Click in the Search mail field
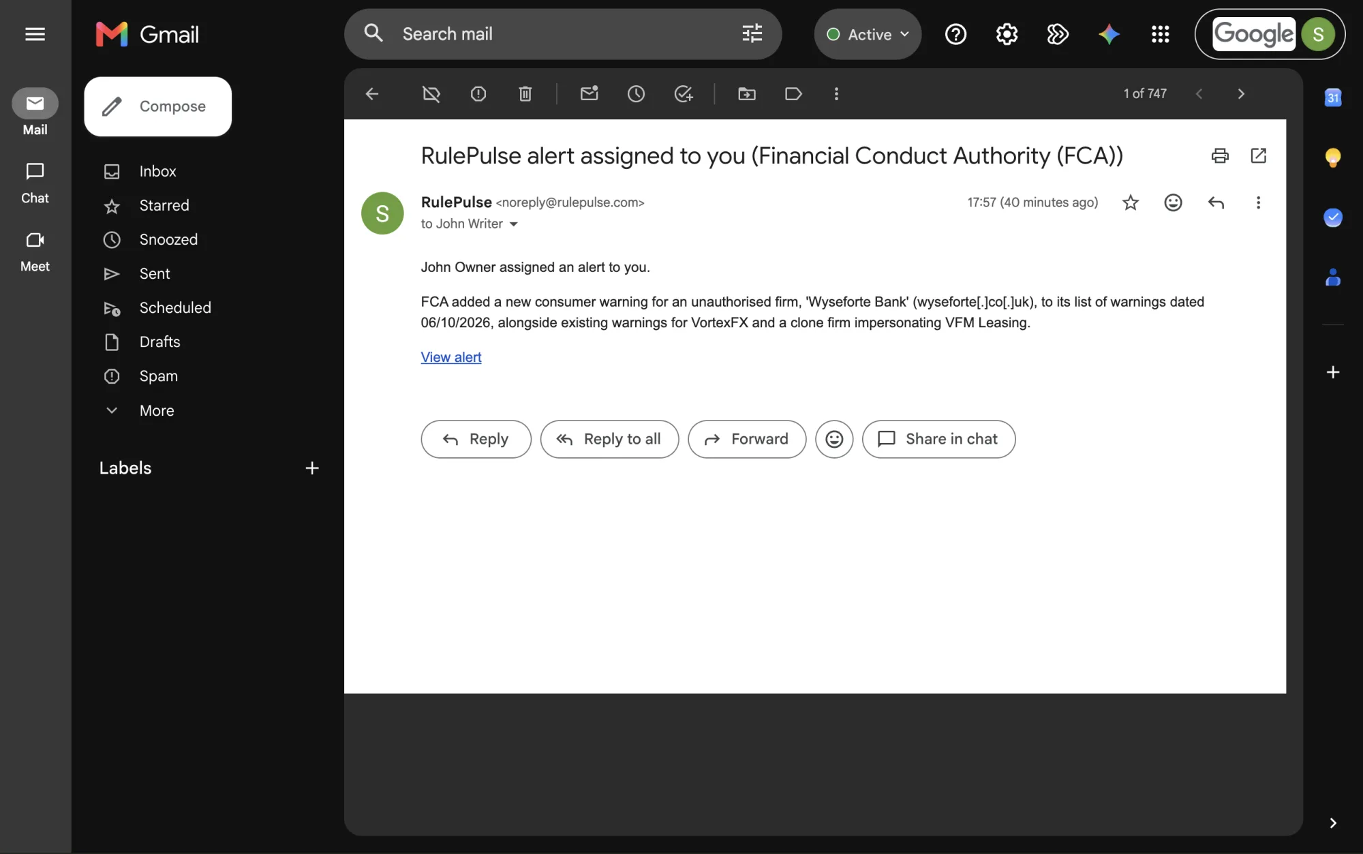This screenshot has width=1363, height=854. coord(563,34)
